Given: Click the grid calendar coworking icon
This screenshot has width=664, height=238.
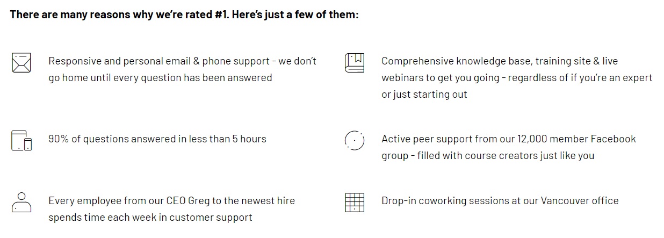Looking at the screenshot, I should (x=355, y=203).
